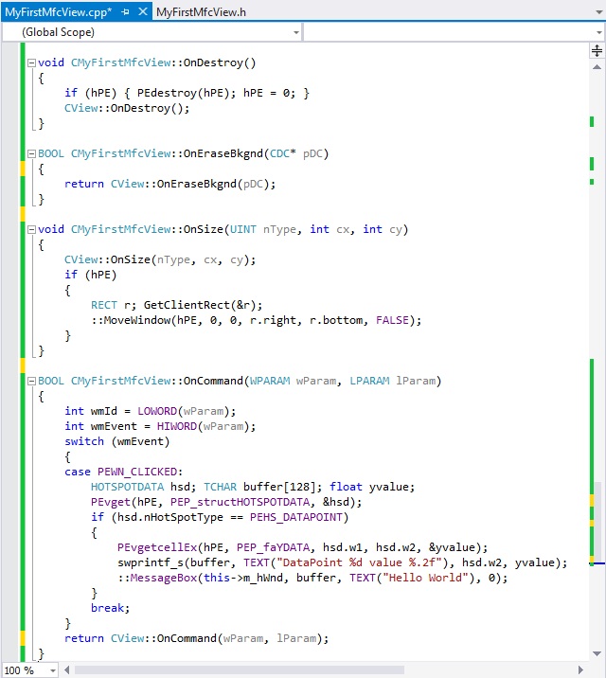Click the editor split window handle

[x=597, y=51]
